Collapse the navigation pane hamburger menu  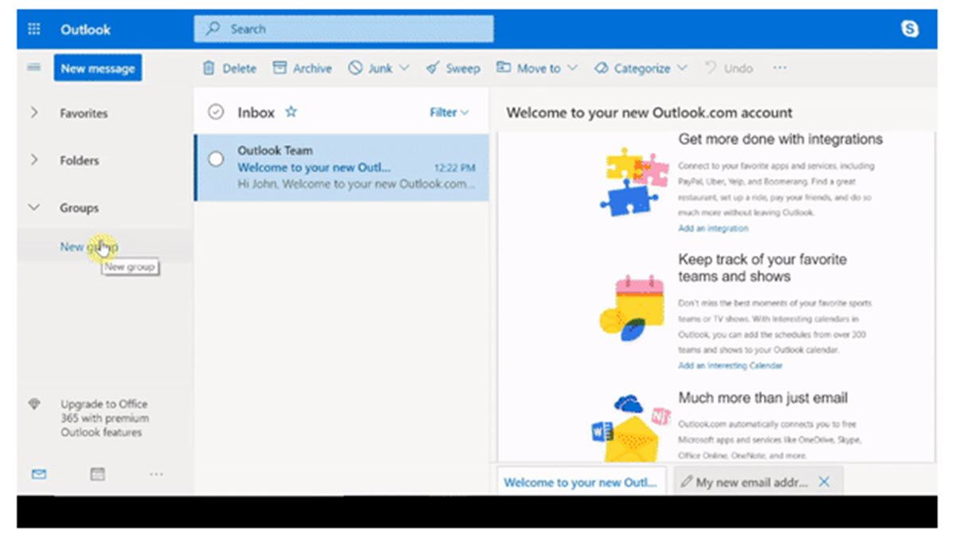(x=33, y=68)
